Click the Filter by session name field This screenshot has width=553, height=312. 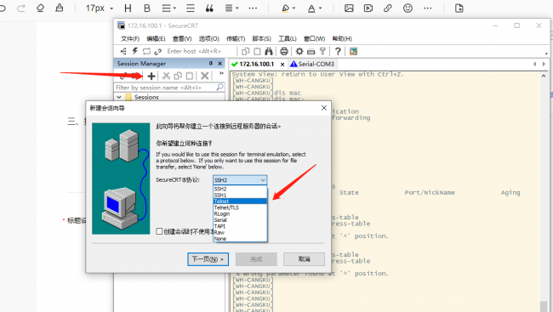pos(165,88)
